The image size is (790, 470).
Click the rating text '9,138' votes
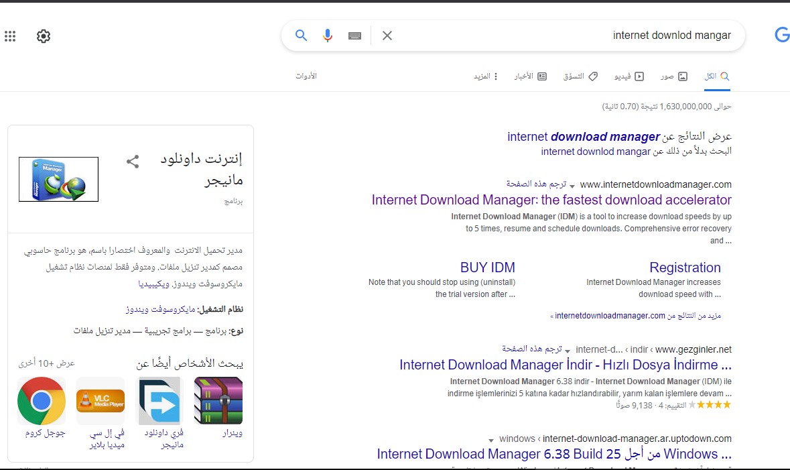642,405
